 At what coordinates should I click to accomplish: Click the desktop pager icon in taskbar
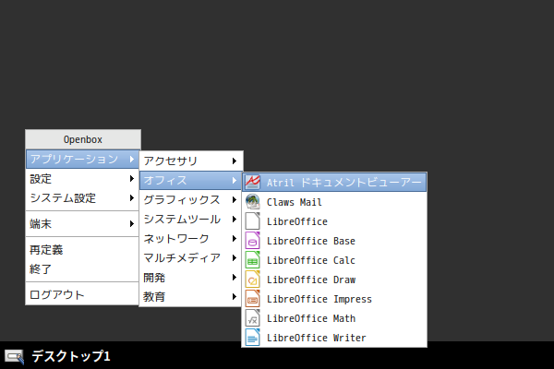tap(14, 356)
